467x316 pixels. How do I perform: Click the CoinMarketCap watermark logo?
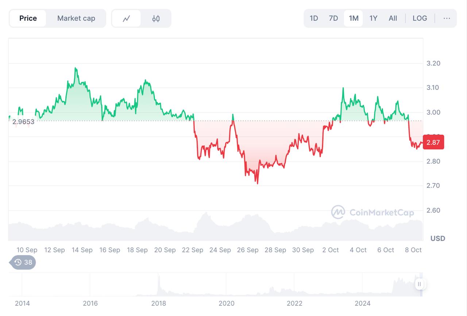pyautogui.click(x=338, y=212)
